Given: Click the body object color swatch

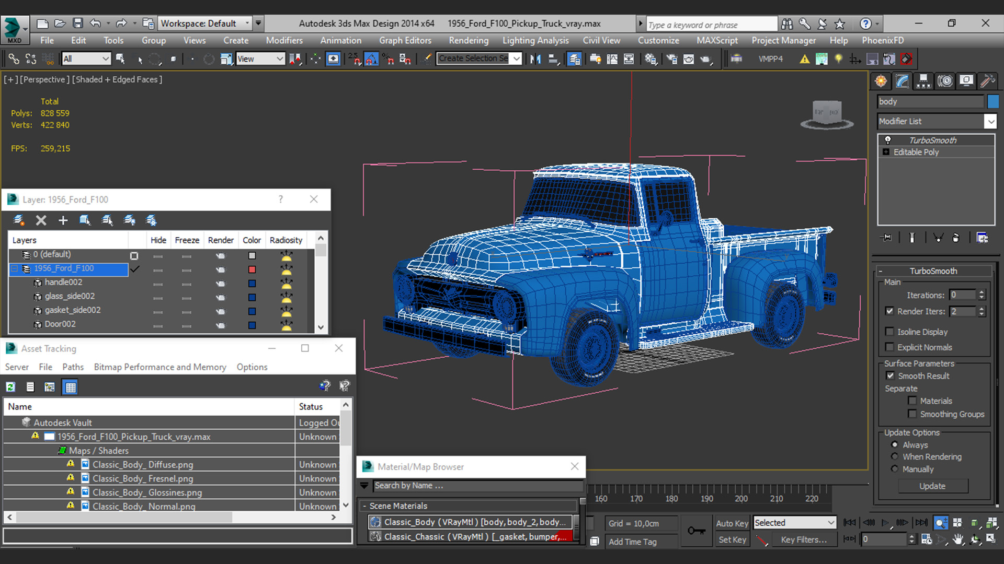Looking at the screenshot, I should tap(992, 101).
